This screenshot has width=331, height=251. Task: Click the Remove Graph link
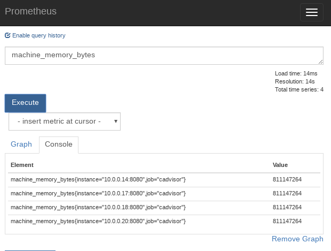tap(297, 239)
